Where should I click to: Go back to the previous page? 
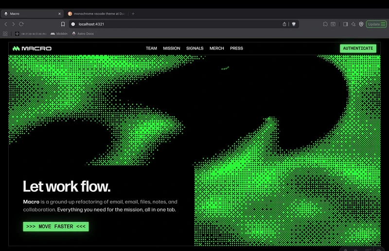(6, 24)
